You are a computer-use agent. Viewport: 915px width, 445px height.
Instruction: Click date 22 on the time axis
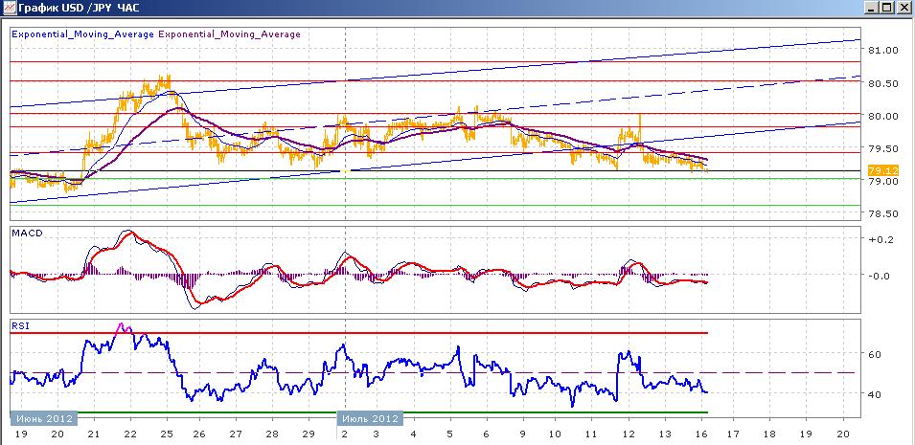(130, 434)
